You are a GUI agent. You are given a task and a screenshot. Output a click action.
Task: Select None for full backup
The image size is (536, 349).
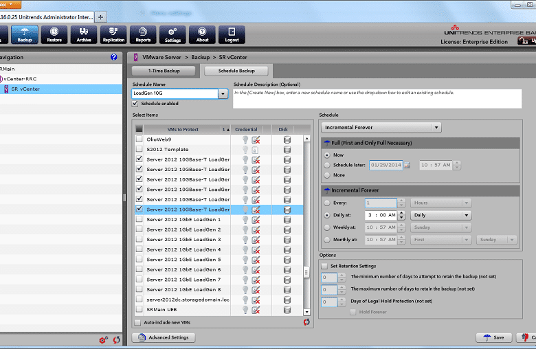327,175
